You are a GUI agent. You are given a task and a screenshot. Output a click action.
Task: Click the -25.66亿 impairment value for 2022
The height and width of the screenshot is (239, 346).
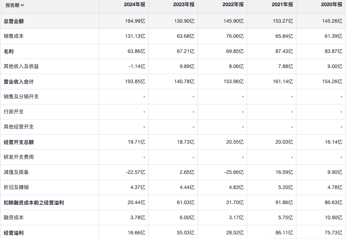click(234, 172)
